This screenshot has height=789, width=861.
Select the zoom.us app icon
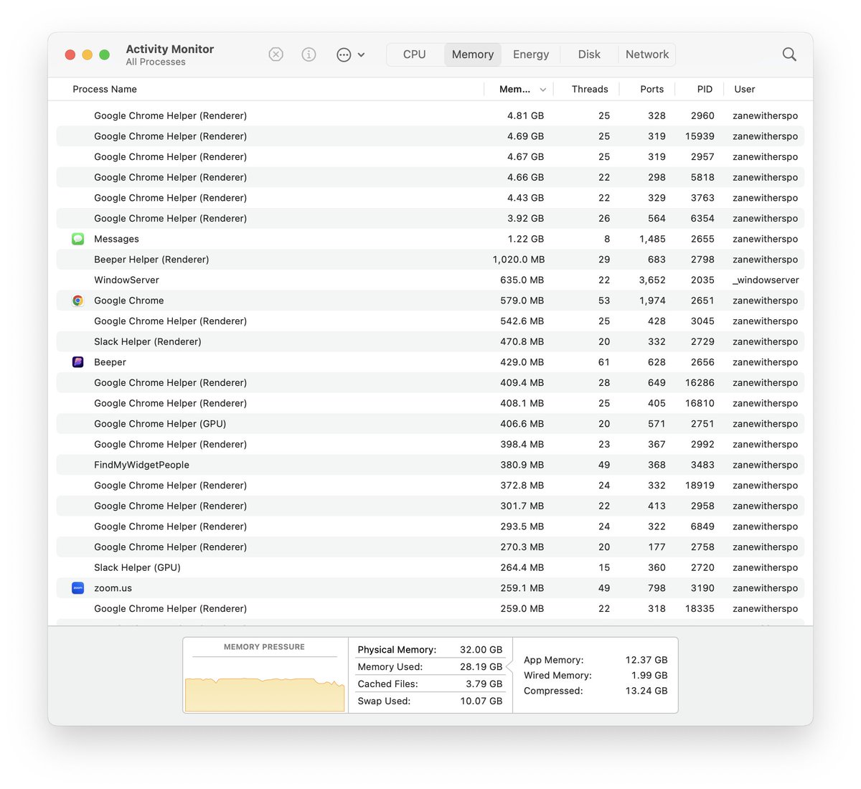78,588
